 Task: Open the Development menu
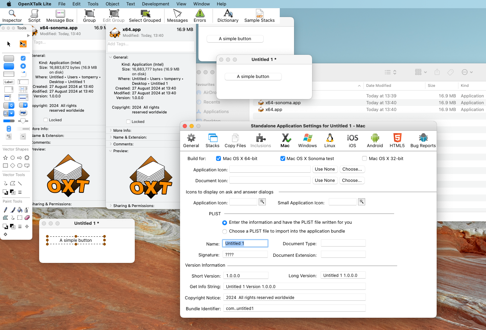click(156, 4)
